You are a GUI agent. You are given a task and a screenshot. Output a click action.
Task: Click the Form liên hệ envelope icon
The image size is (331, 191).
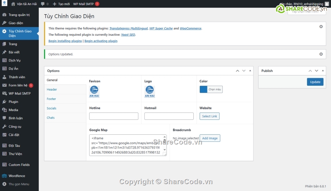coord(4,85)
